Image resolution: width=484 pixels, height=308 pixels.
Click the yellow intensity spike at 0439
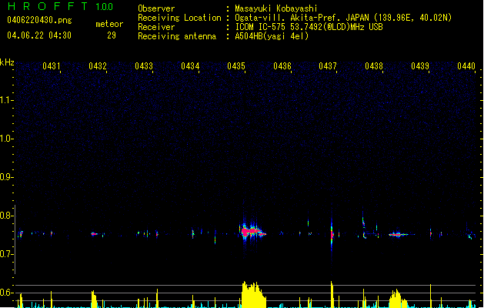tap(431, 296)
